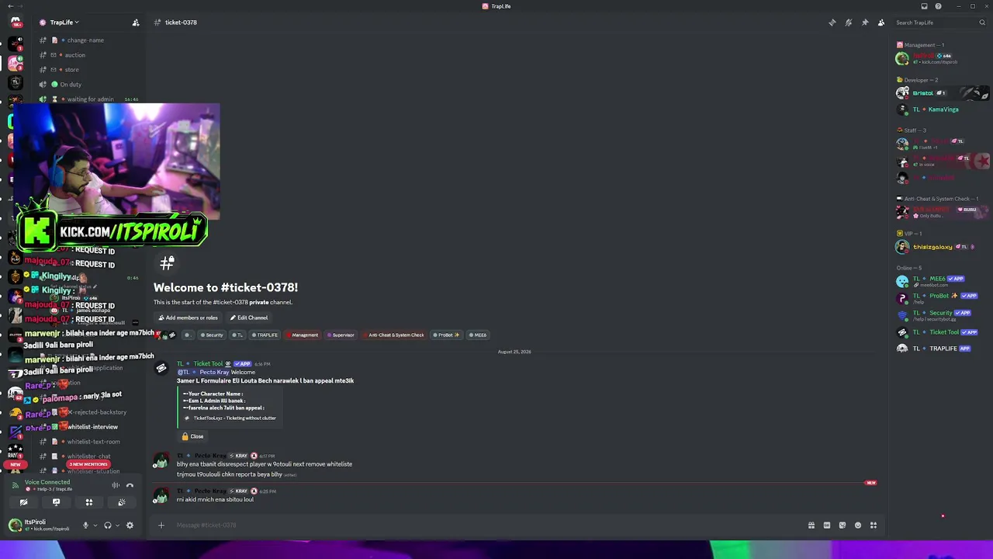The height and width of the screenshot is (559, 993).
Task: Join the On duty voice channel
Action: tap(70, 85)
